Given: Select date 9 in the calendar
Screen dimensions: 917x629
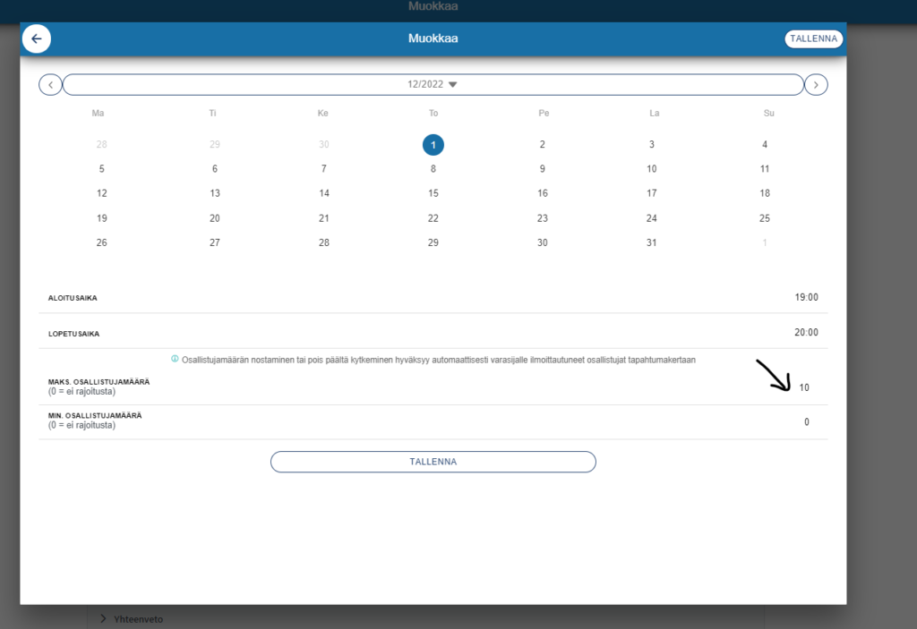Looking at the screenshot, I should (542, 169).
